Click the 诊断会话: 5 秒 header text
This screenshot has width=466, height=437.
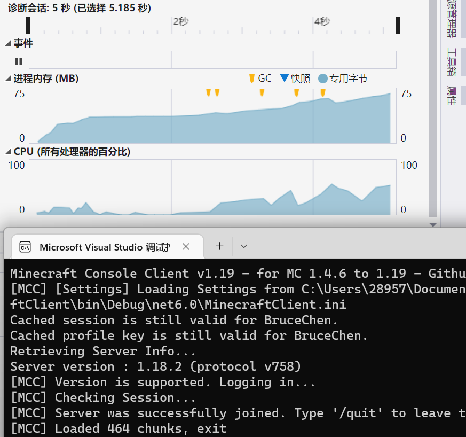point(80,8)
